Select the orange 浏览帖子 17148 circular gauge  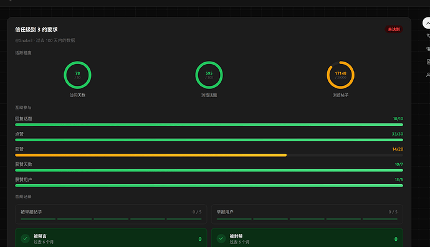340,75
